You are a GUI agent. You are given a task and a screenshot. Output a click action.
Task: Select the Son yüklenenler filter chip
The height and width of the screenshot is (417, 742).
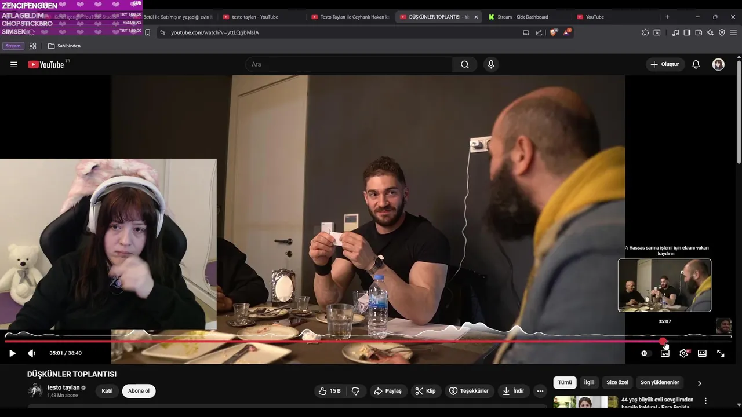tap(660, 382)
